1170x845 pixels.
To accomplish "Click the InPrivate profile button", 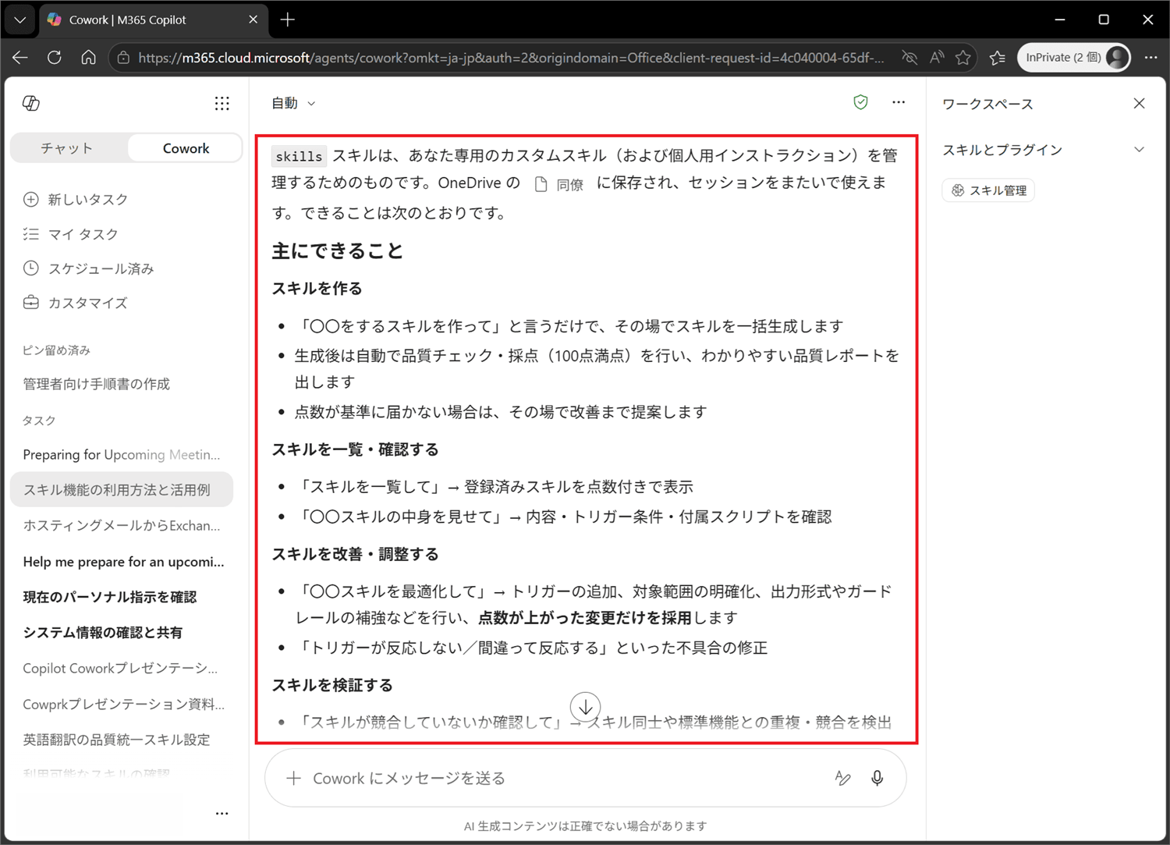I will click(1074, 58).
